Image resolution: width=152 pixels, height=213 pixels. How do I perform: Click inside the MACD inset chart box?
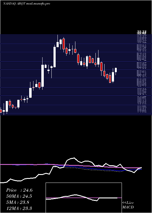coord(84,198)
